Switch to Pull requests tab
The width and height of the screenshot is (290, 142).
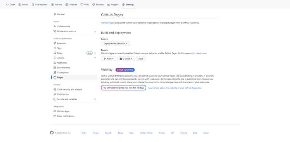[39, 5]
